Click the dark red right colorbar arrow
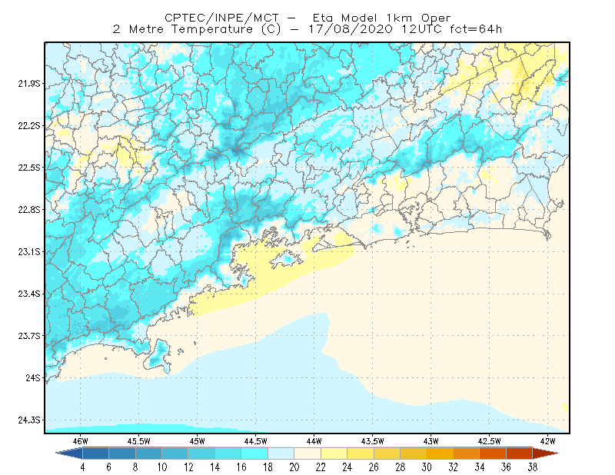 coord(546,453)
